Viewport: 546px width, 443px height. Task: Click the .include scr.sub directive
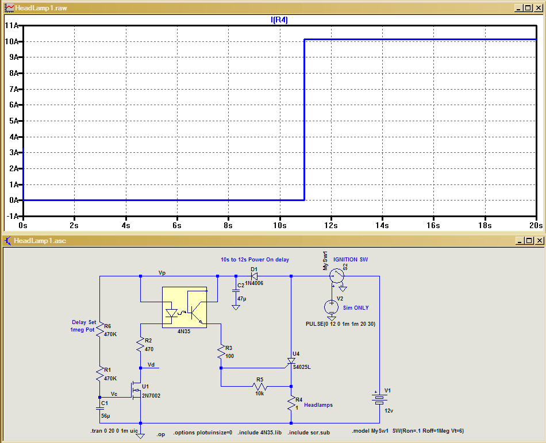pyautogui.click(x=309, y=433)
